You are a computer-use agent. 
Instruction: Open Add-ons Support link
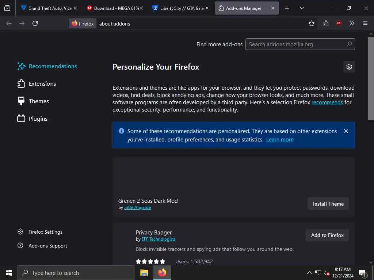[x=42, y=246]
